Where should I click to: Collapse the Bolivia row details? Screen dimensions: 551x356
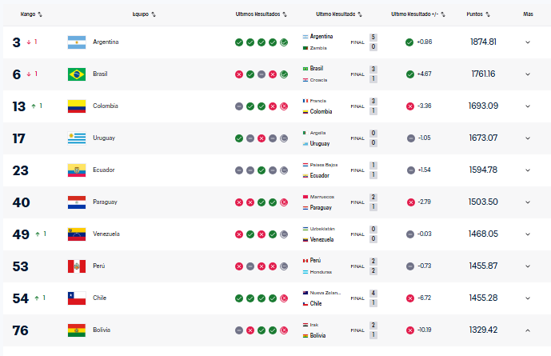point(528,330)
